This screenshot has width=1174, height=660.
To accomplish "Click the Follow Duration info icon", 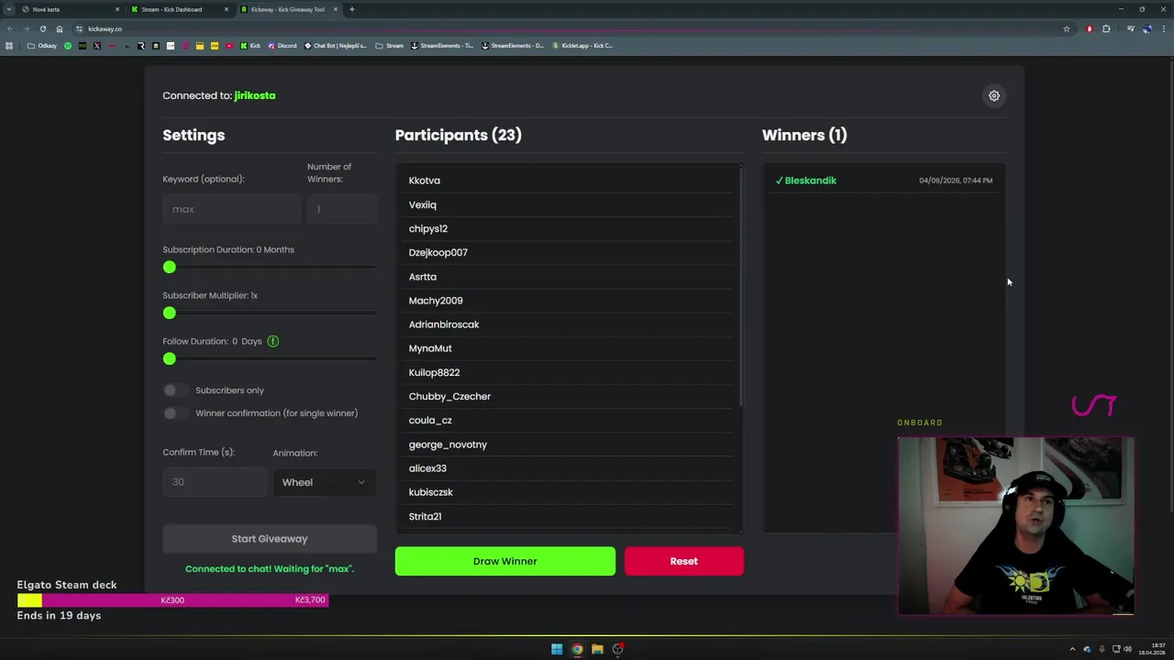I will click(272, 341).
